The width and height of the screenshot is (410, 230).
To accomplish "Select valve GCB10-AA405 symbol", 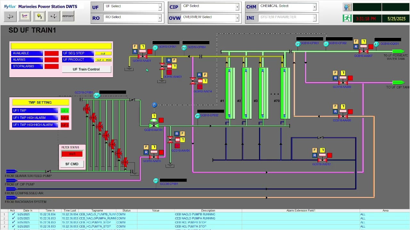I will [x=343, y=114].
